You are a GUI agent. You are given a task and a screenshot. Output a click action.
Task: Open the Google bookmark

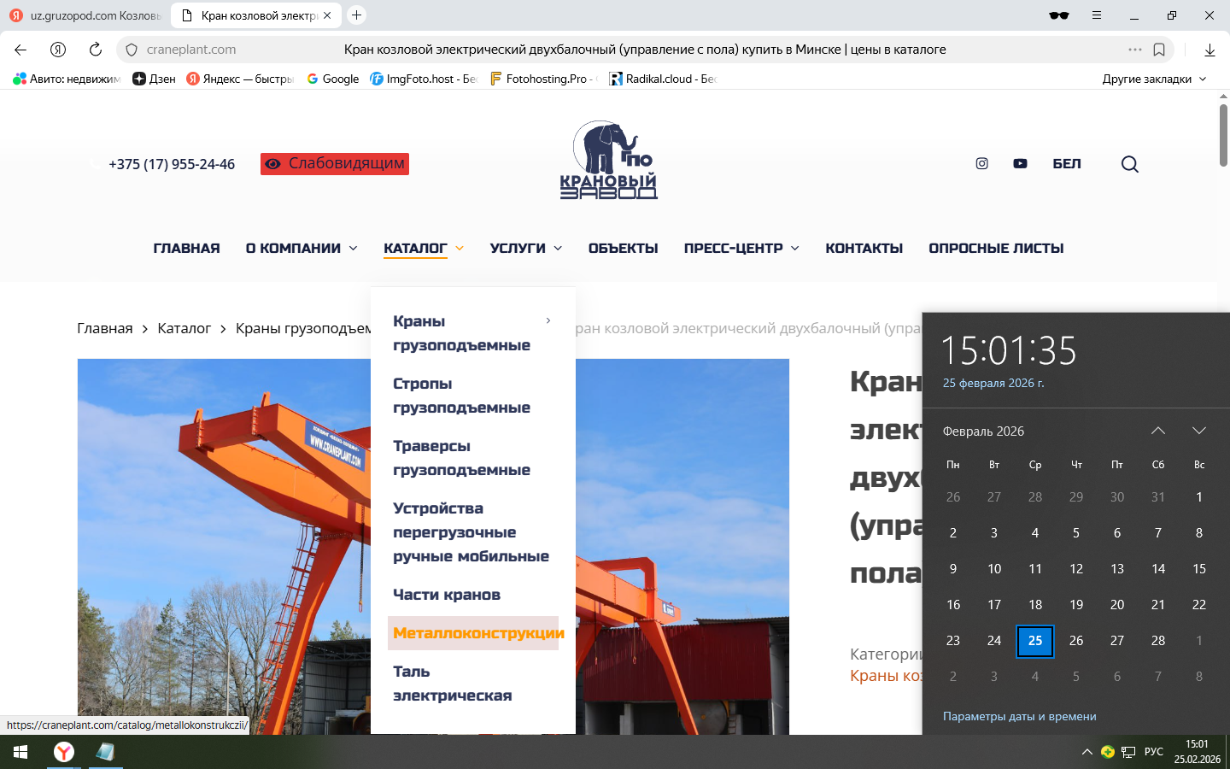332,79
